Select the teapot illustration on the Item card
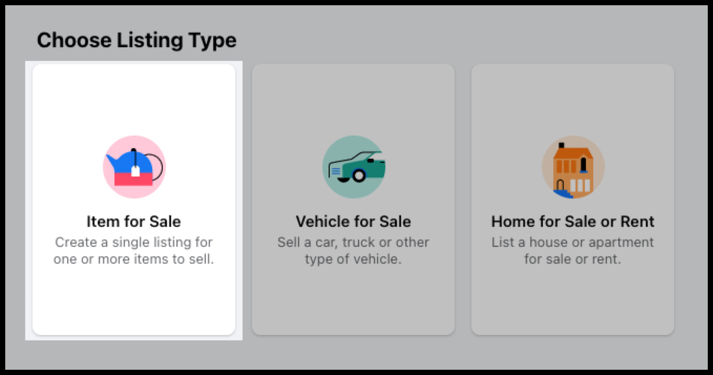The width and height of the screenshot is (713, 375). click(x=134, y=167)
